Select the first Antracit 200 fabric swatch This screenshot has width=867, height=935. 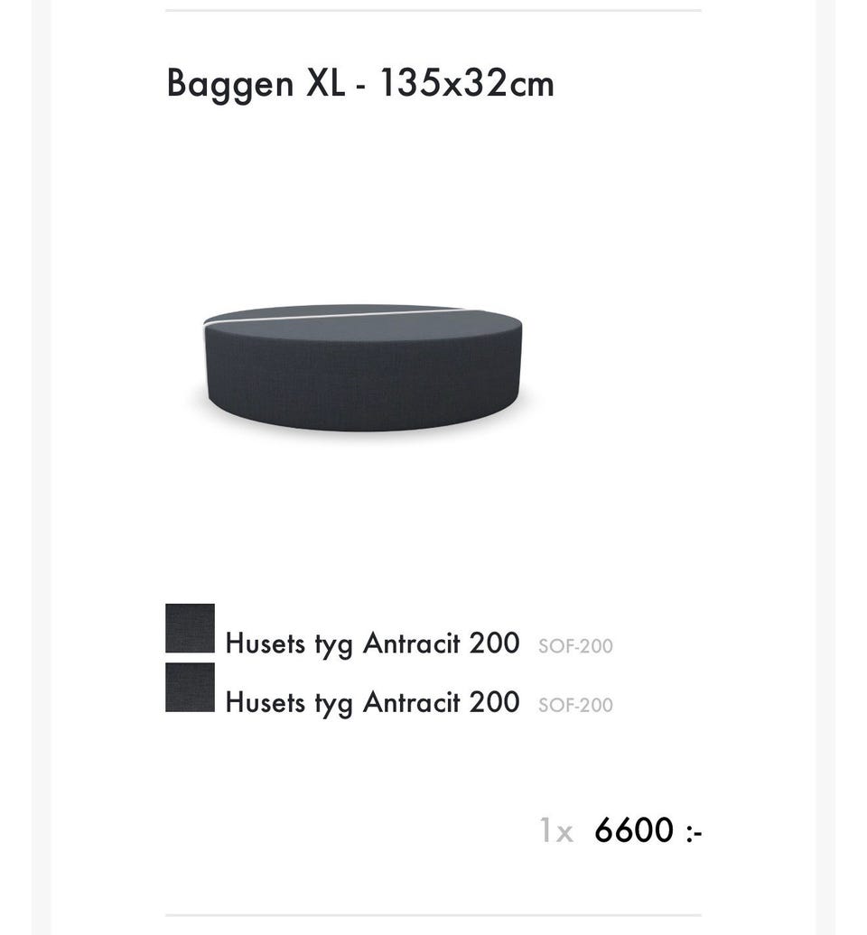pos(190,628)
